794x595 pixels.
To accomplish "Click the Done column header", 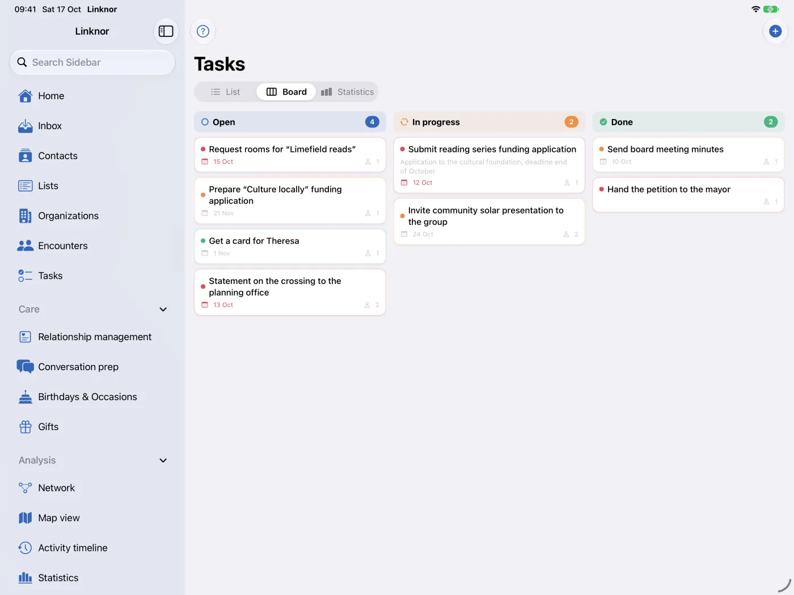I will click(689, 122).
